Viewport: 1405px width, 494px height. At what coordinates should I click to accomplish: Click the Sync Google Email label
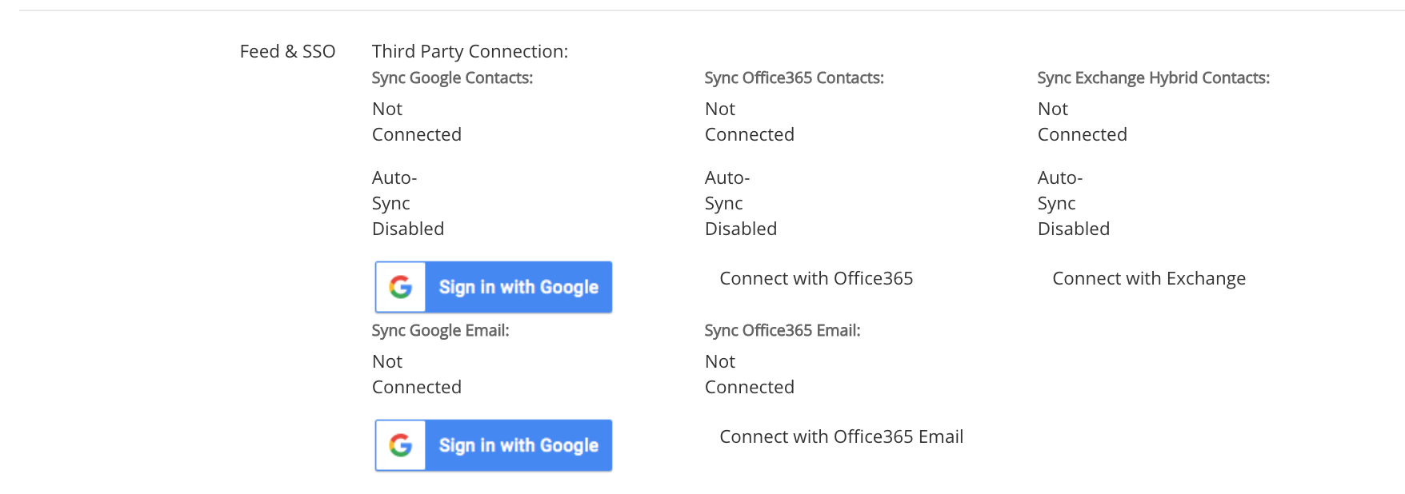tap(441, 330)
